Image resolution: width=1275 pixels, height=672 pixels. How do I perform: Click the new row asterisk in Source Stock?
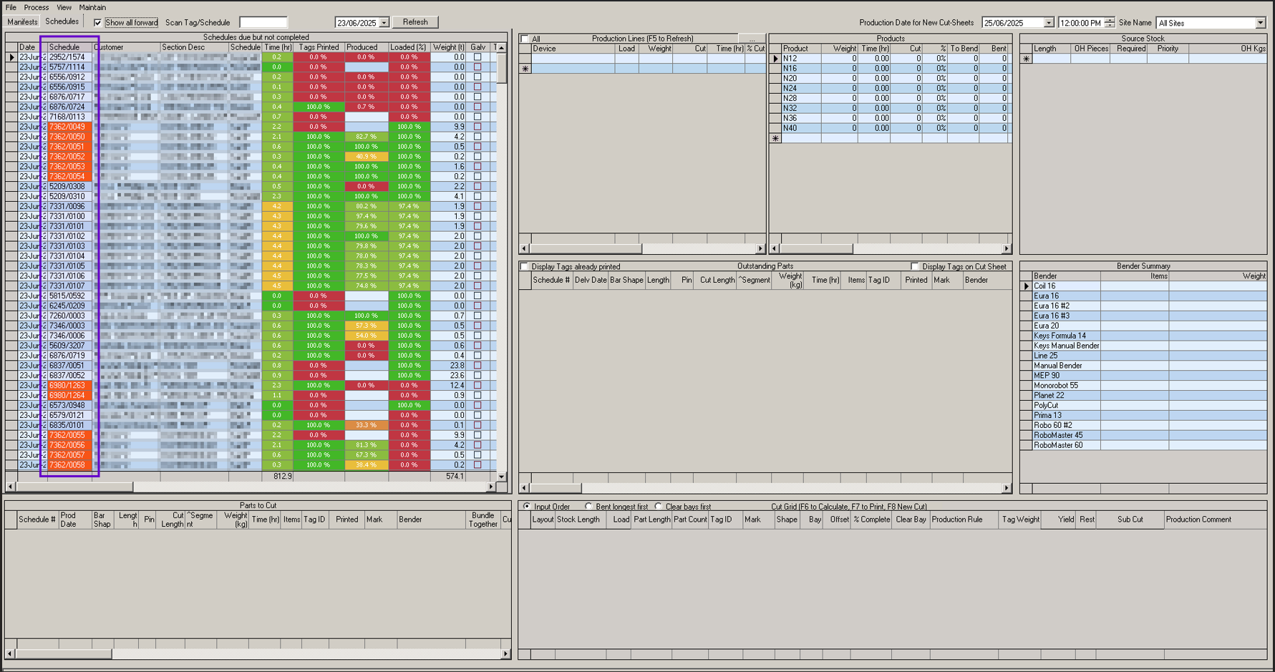[x=1026, y=59]
